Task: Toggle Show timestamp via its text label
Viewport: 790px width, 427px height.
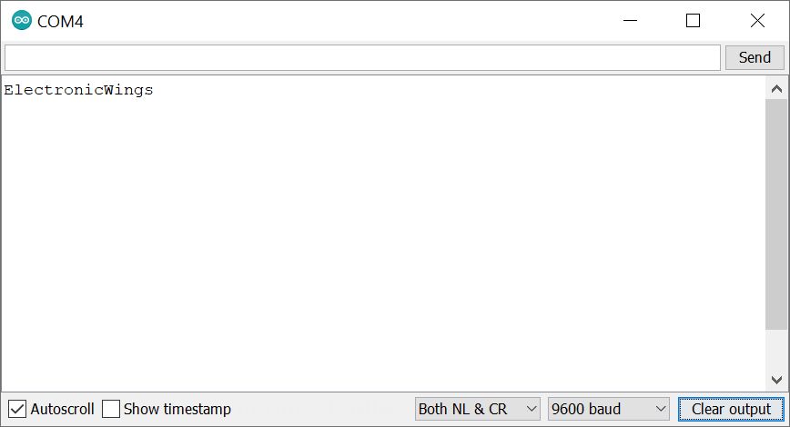Action: (x=177, y=409)
